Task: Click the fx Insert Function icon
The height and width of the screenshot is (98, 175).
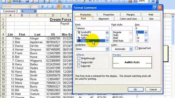Action: pos(35,11)
